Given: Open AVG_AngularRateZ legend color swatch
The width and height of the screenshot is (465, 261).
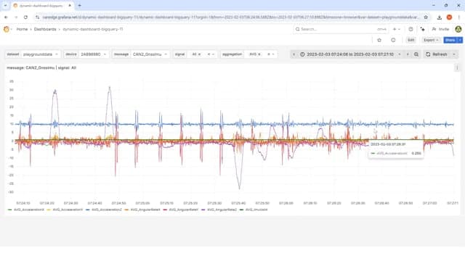Looking at the screenshot, I should (203, 210).
